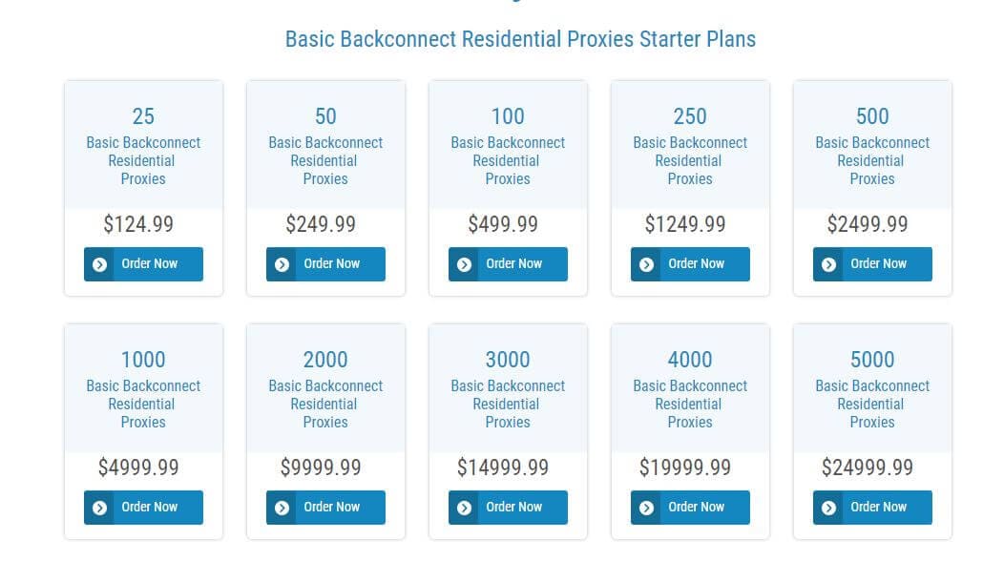Click the arrow icon on the $499.99 plan
983x561 pixels.
(464, 264)
